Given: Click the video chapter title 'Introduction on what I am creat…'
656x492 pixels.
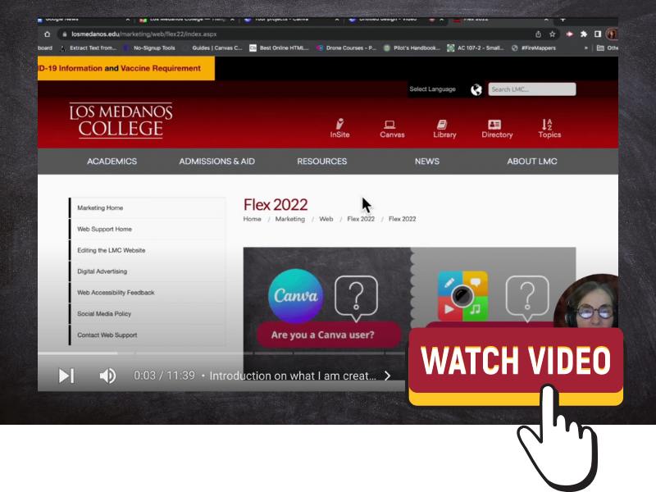Looking at the screenshot, I should coord(293,376).
